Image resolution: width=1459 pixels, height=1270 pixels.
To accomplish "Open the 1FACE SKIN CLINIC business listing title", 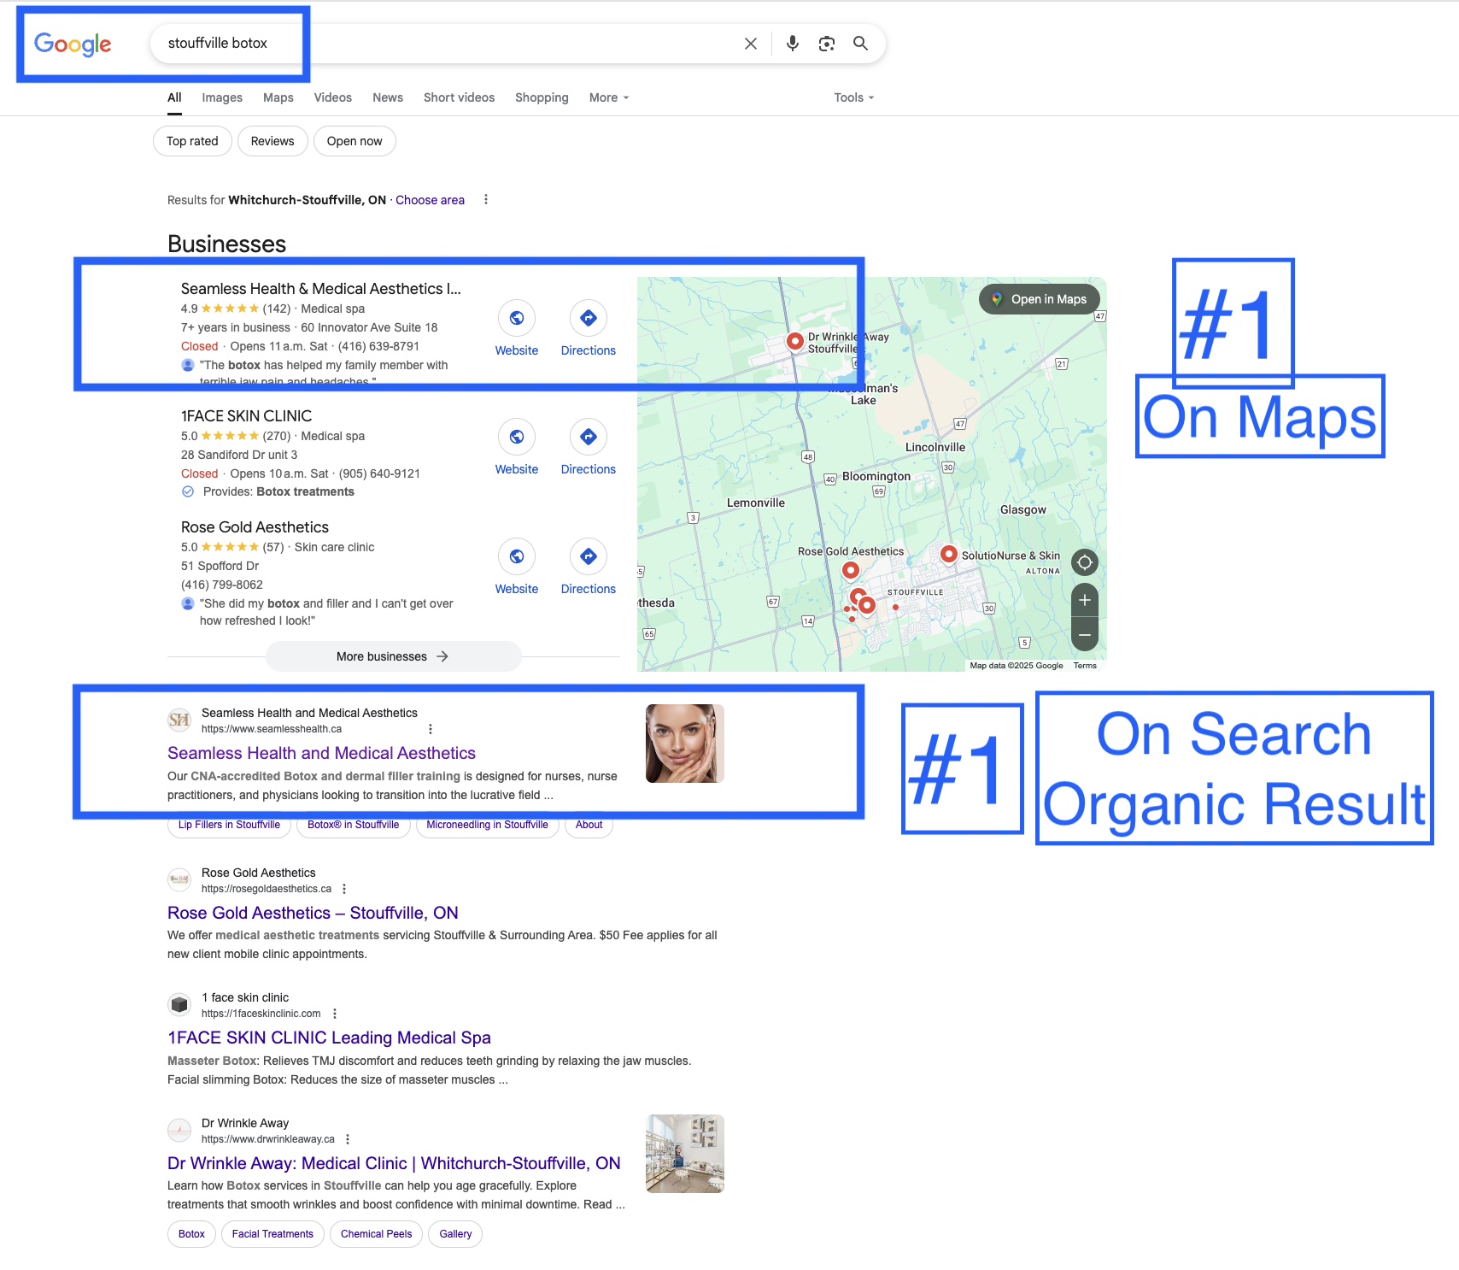I will click(246, 416).
